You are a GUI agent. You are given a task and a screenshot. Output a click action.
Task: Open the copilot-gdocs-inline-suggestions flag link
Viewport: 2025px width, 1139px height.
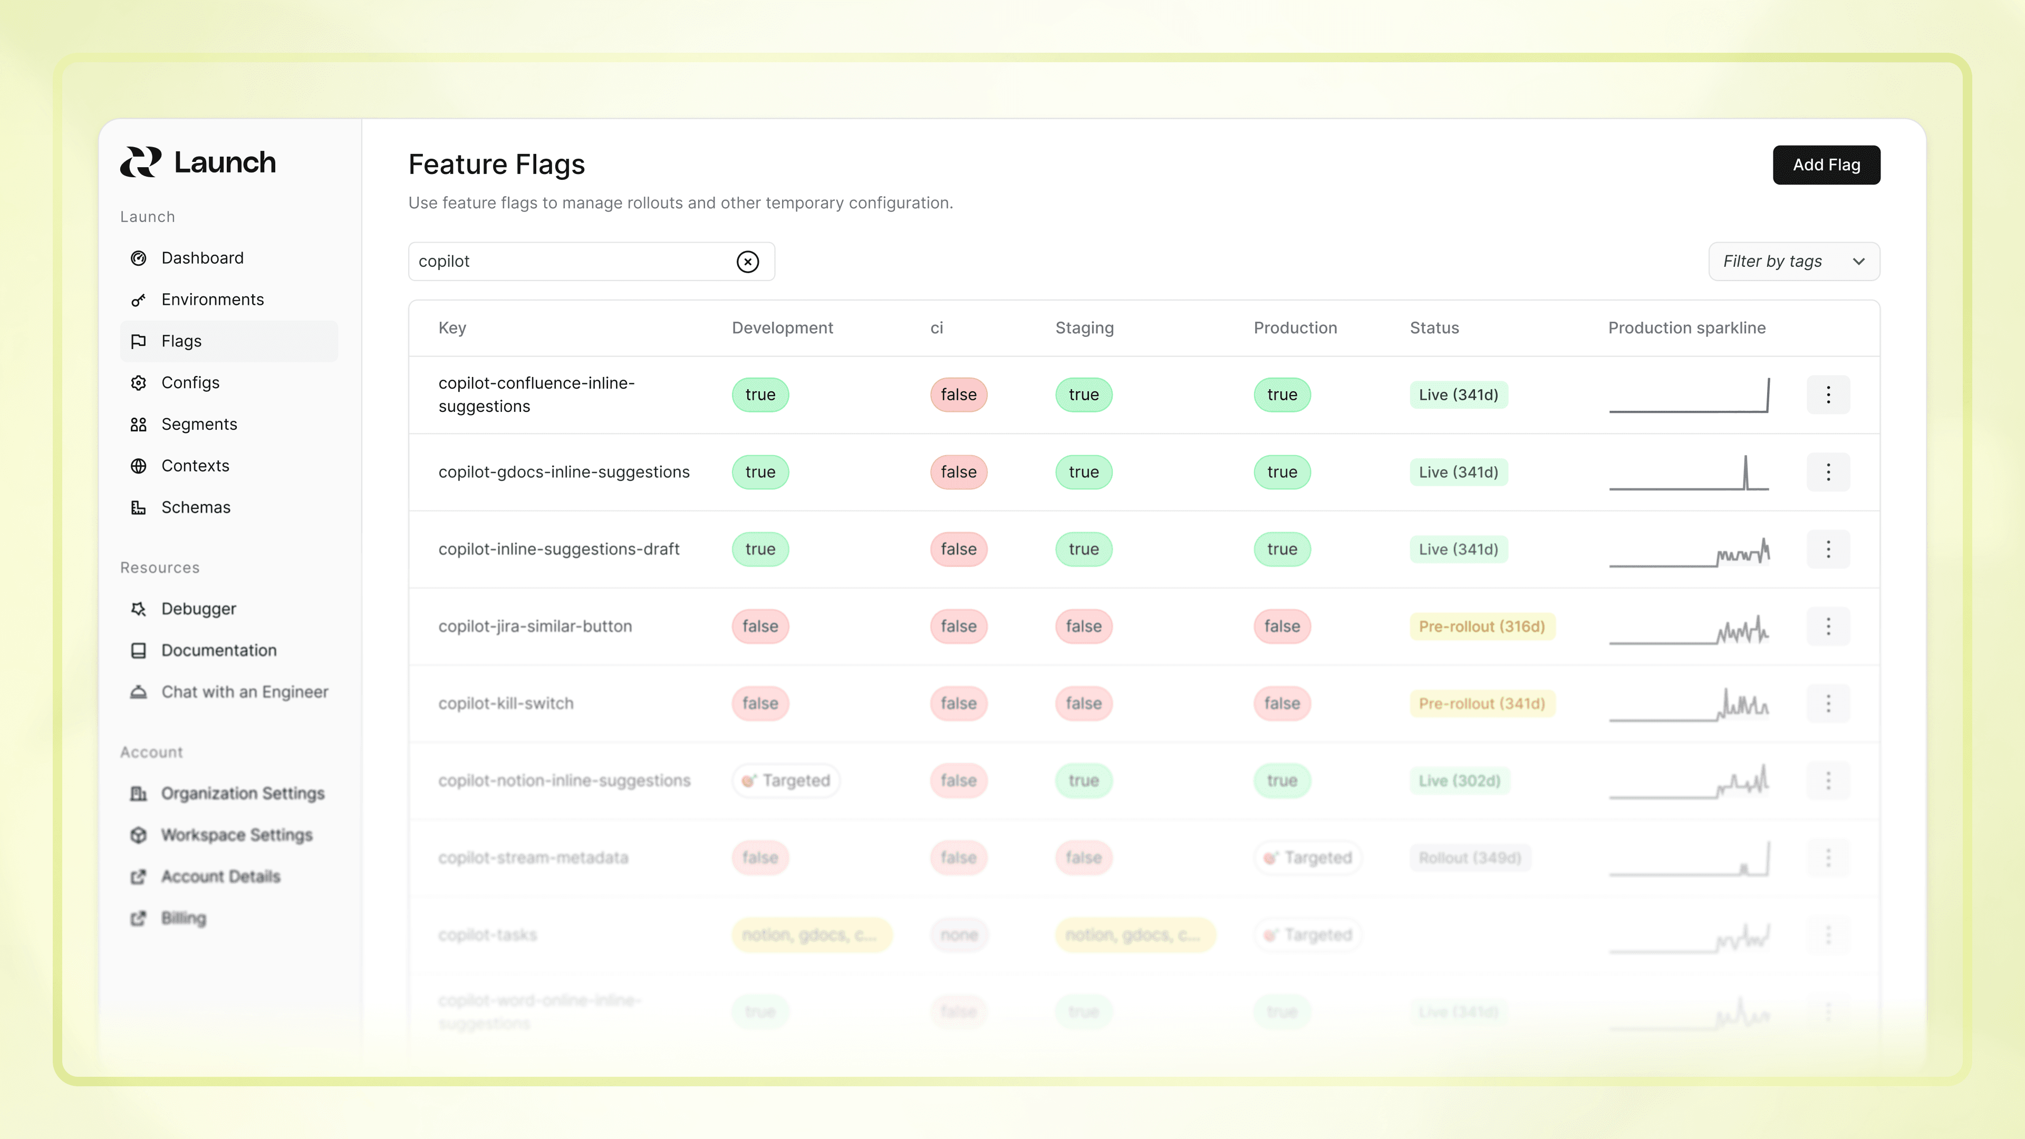564,472
